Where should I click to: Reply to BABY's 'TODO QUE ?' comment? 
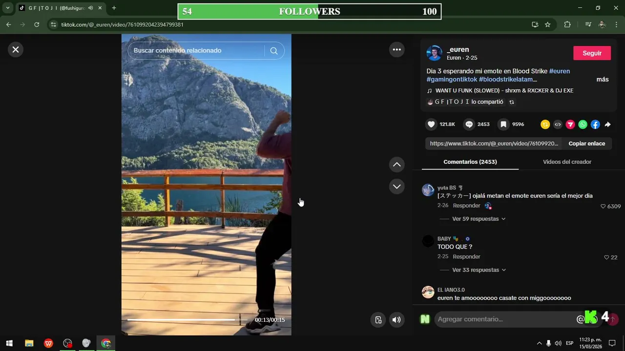[x=466, y=257]
